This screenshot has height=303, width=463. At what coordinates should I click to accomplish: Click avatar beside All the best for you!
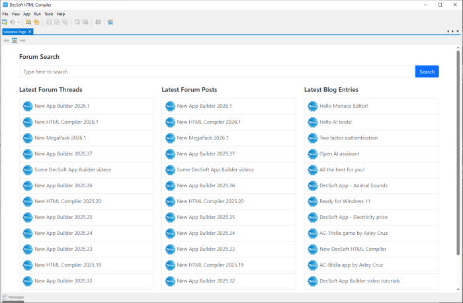(313, 170)
